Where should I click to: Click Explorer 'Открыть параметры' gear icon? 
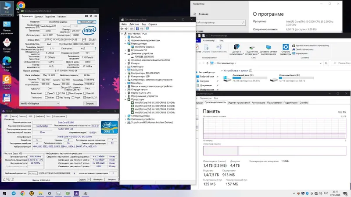tap(286, 47)
